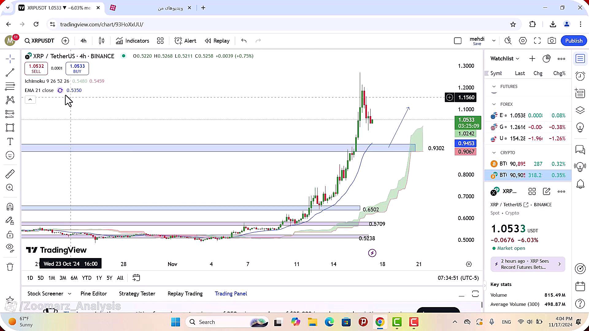Open the Watchlist name dropdown
Screen dimensions: 589x331
[x=505, y=59]
